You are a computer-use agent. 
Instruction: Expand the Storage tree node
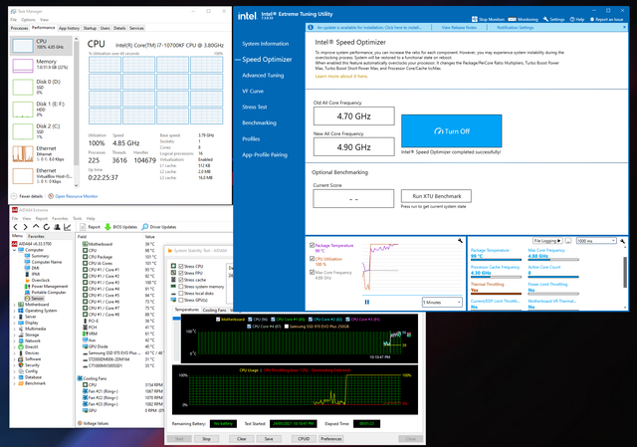point(15,335)
